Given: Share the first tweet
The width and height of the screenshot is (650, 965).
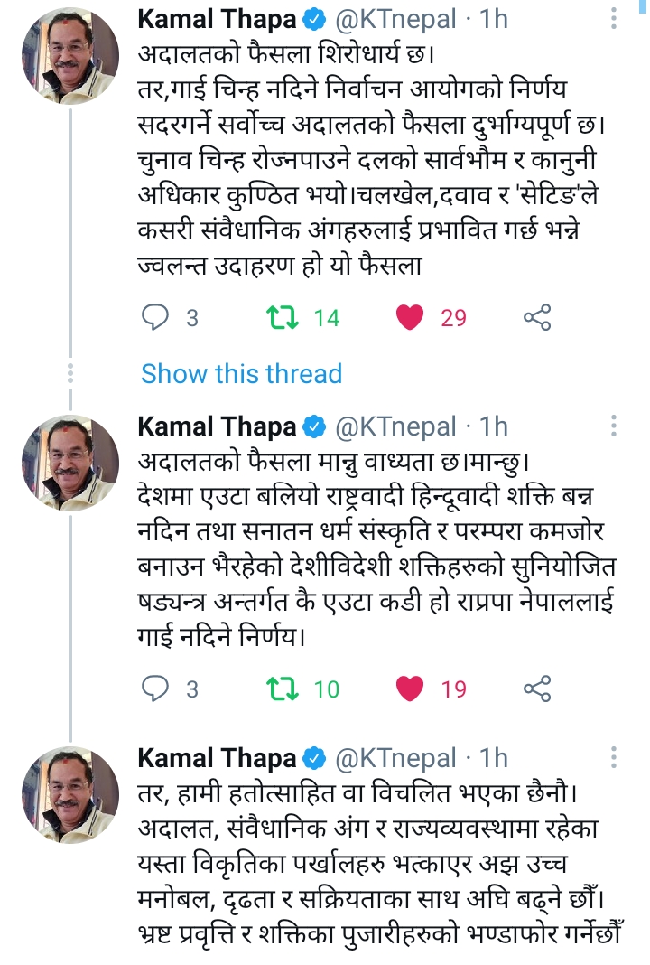Looking at the screenshot, I should pyautogui.click(x=537, y=317).
